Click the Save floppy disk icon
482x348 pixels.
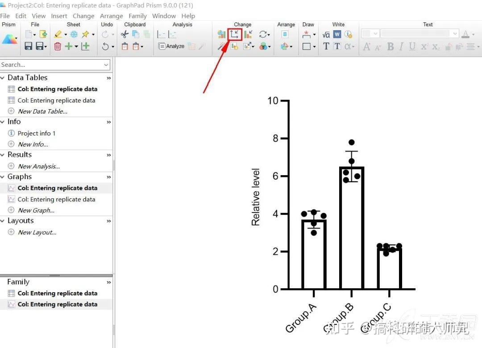[28, 46]
